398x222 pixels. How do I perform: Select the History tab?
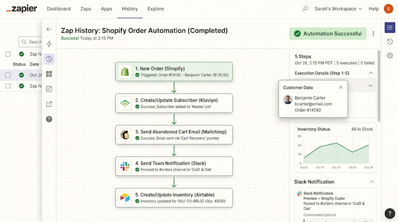130,9
